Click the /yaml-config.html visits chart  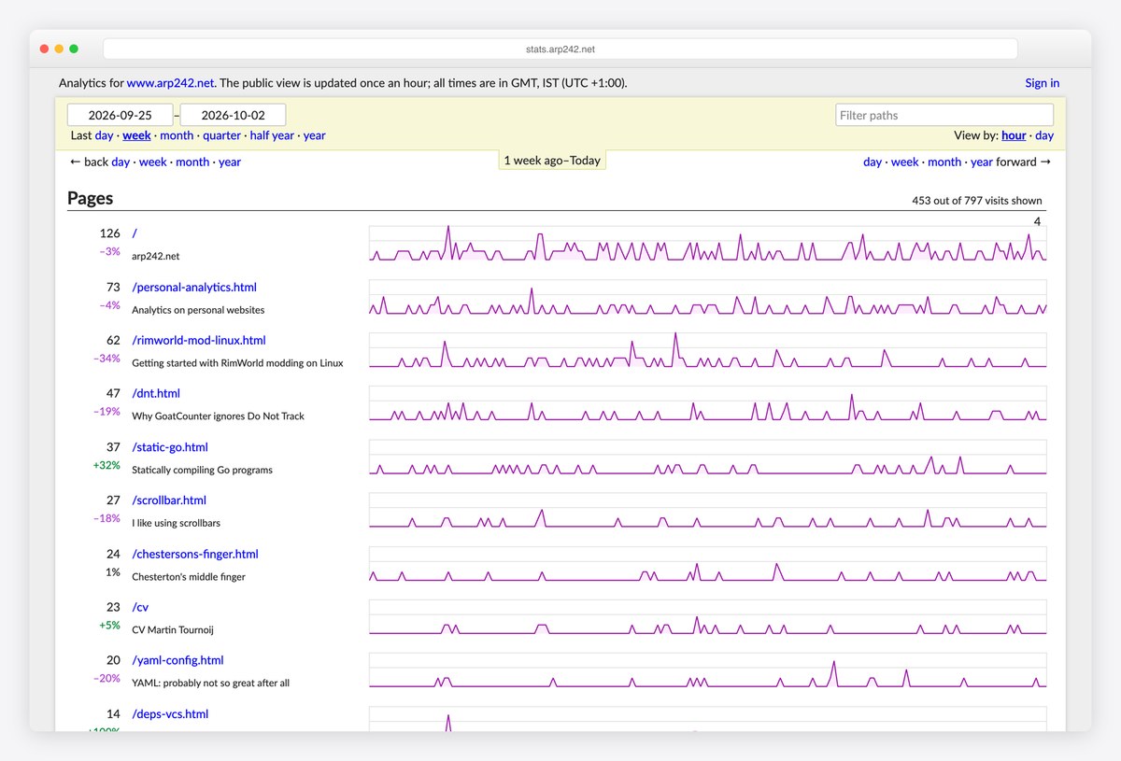point(707,669)
